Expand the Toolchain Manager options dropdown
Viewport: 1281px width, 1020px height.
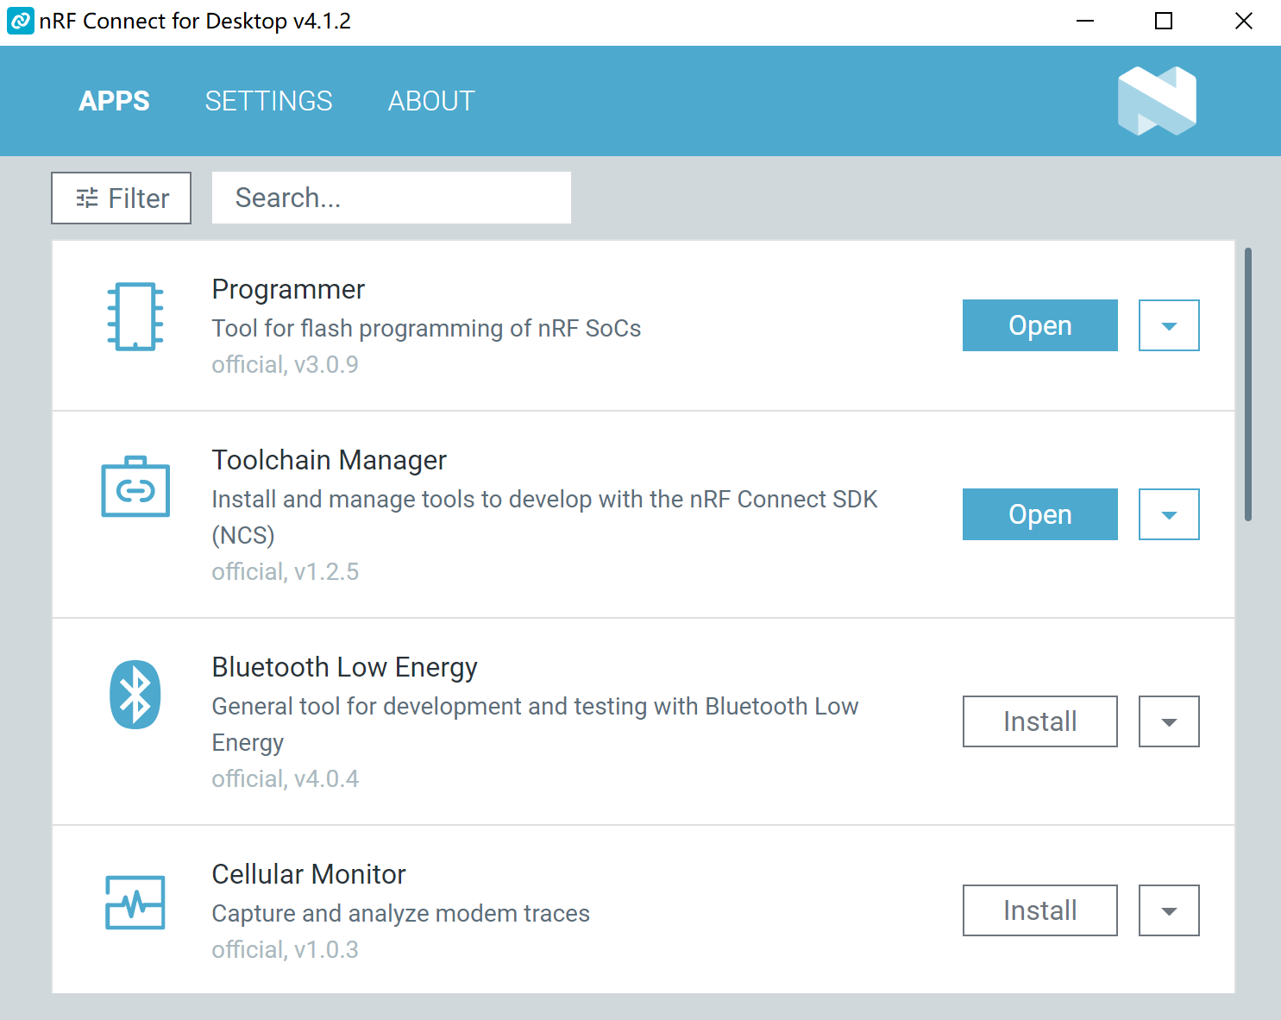click(x=1169, y=514)
